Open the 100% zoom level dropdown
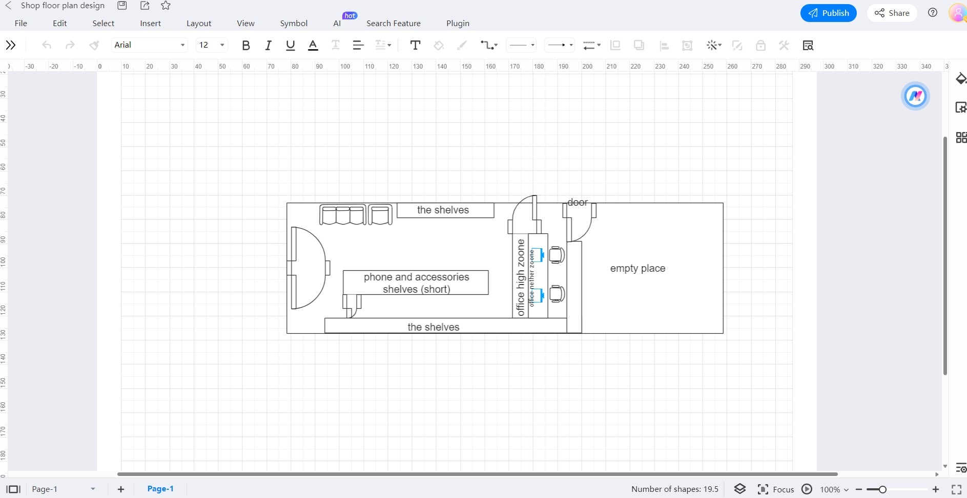This screenshot has height=498, width=967. coord(834,490)
